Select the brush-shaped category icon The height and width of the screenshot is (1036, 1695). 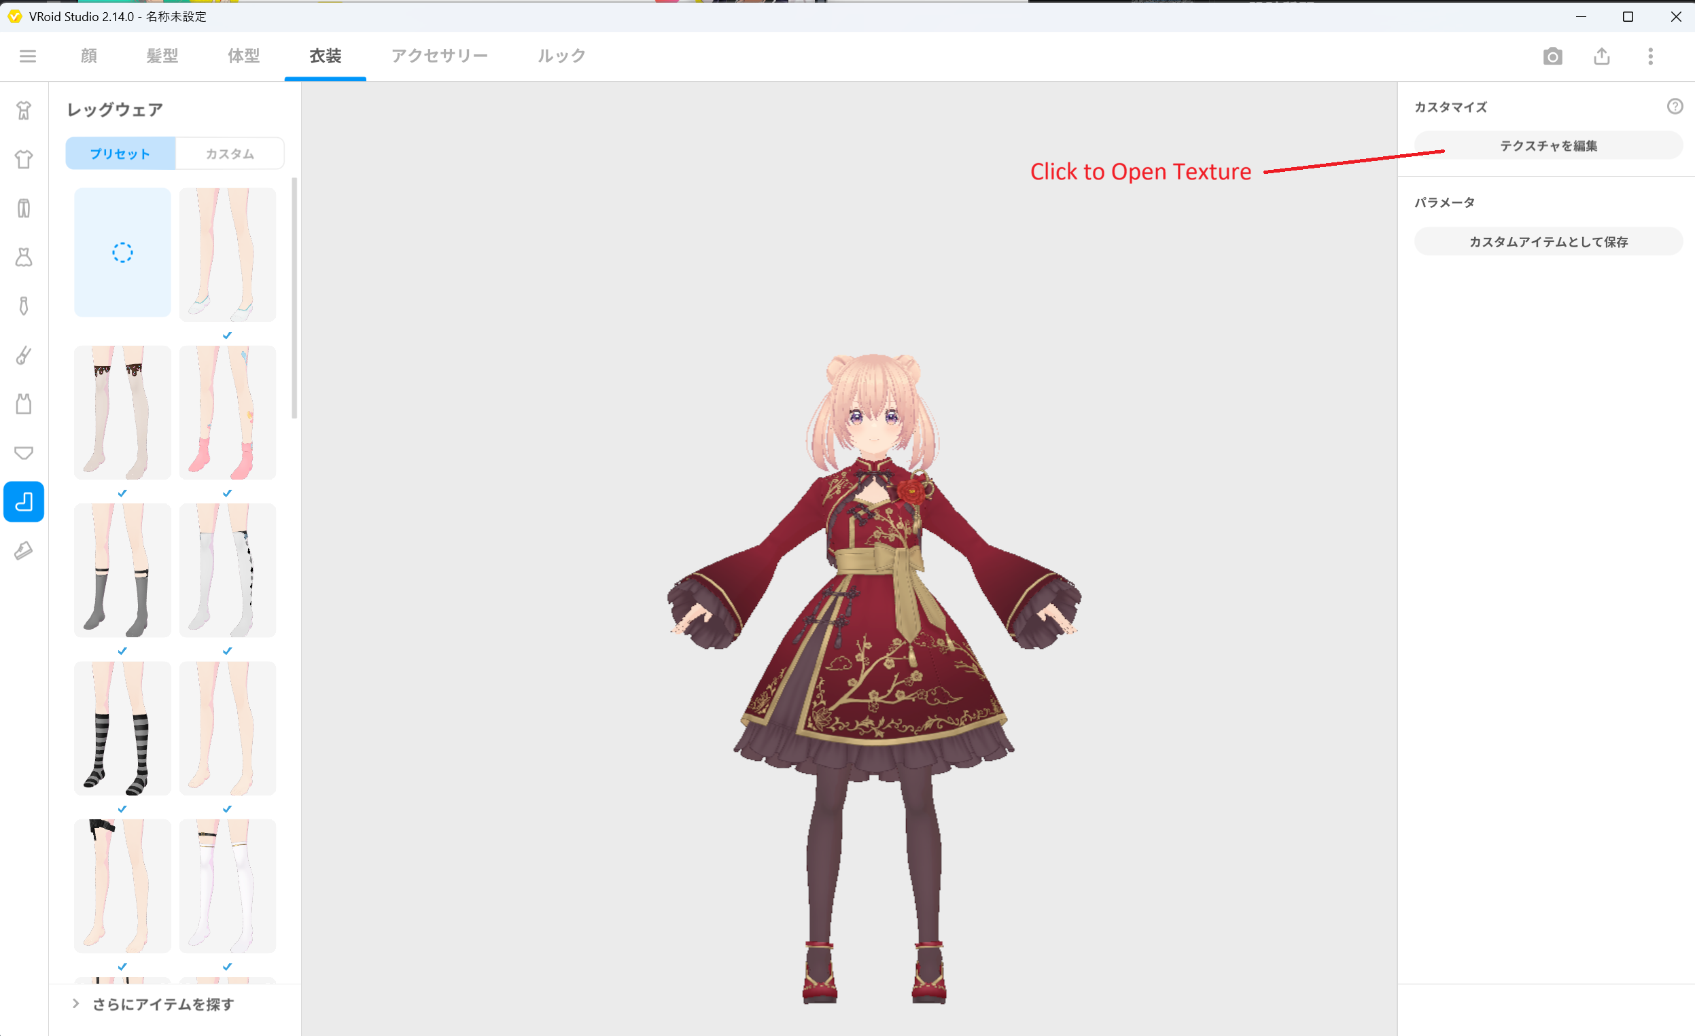click(x=24, y=355)
